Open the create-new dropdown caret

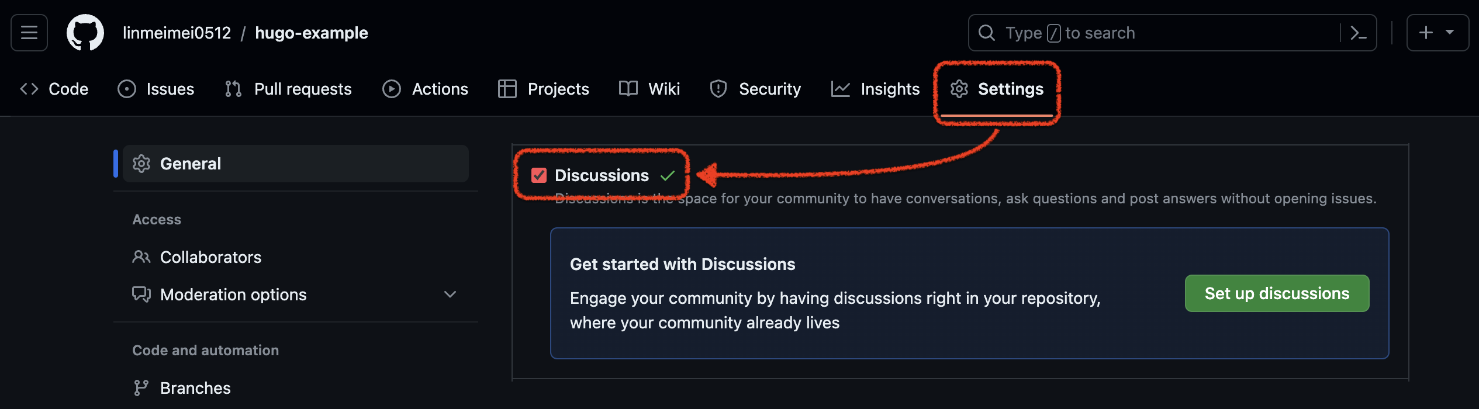(1450, 33)
